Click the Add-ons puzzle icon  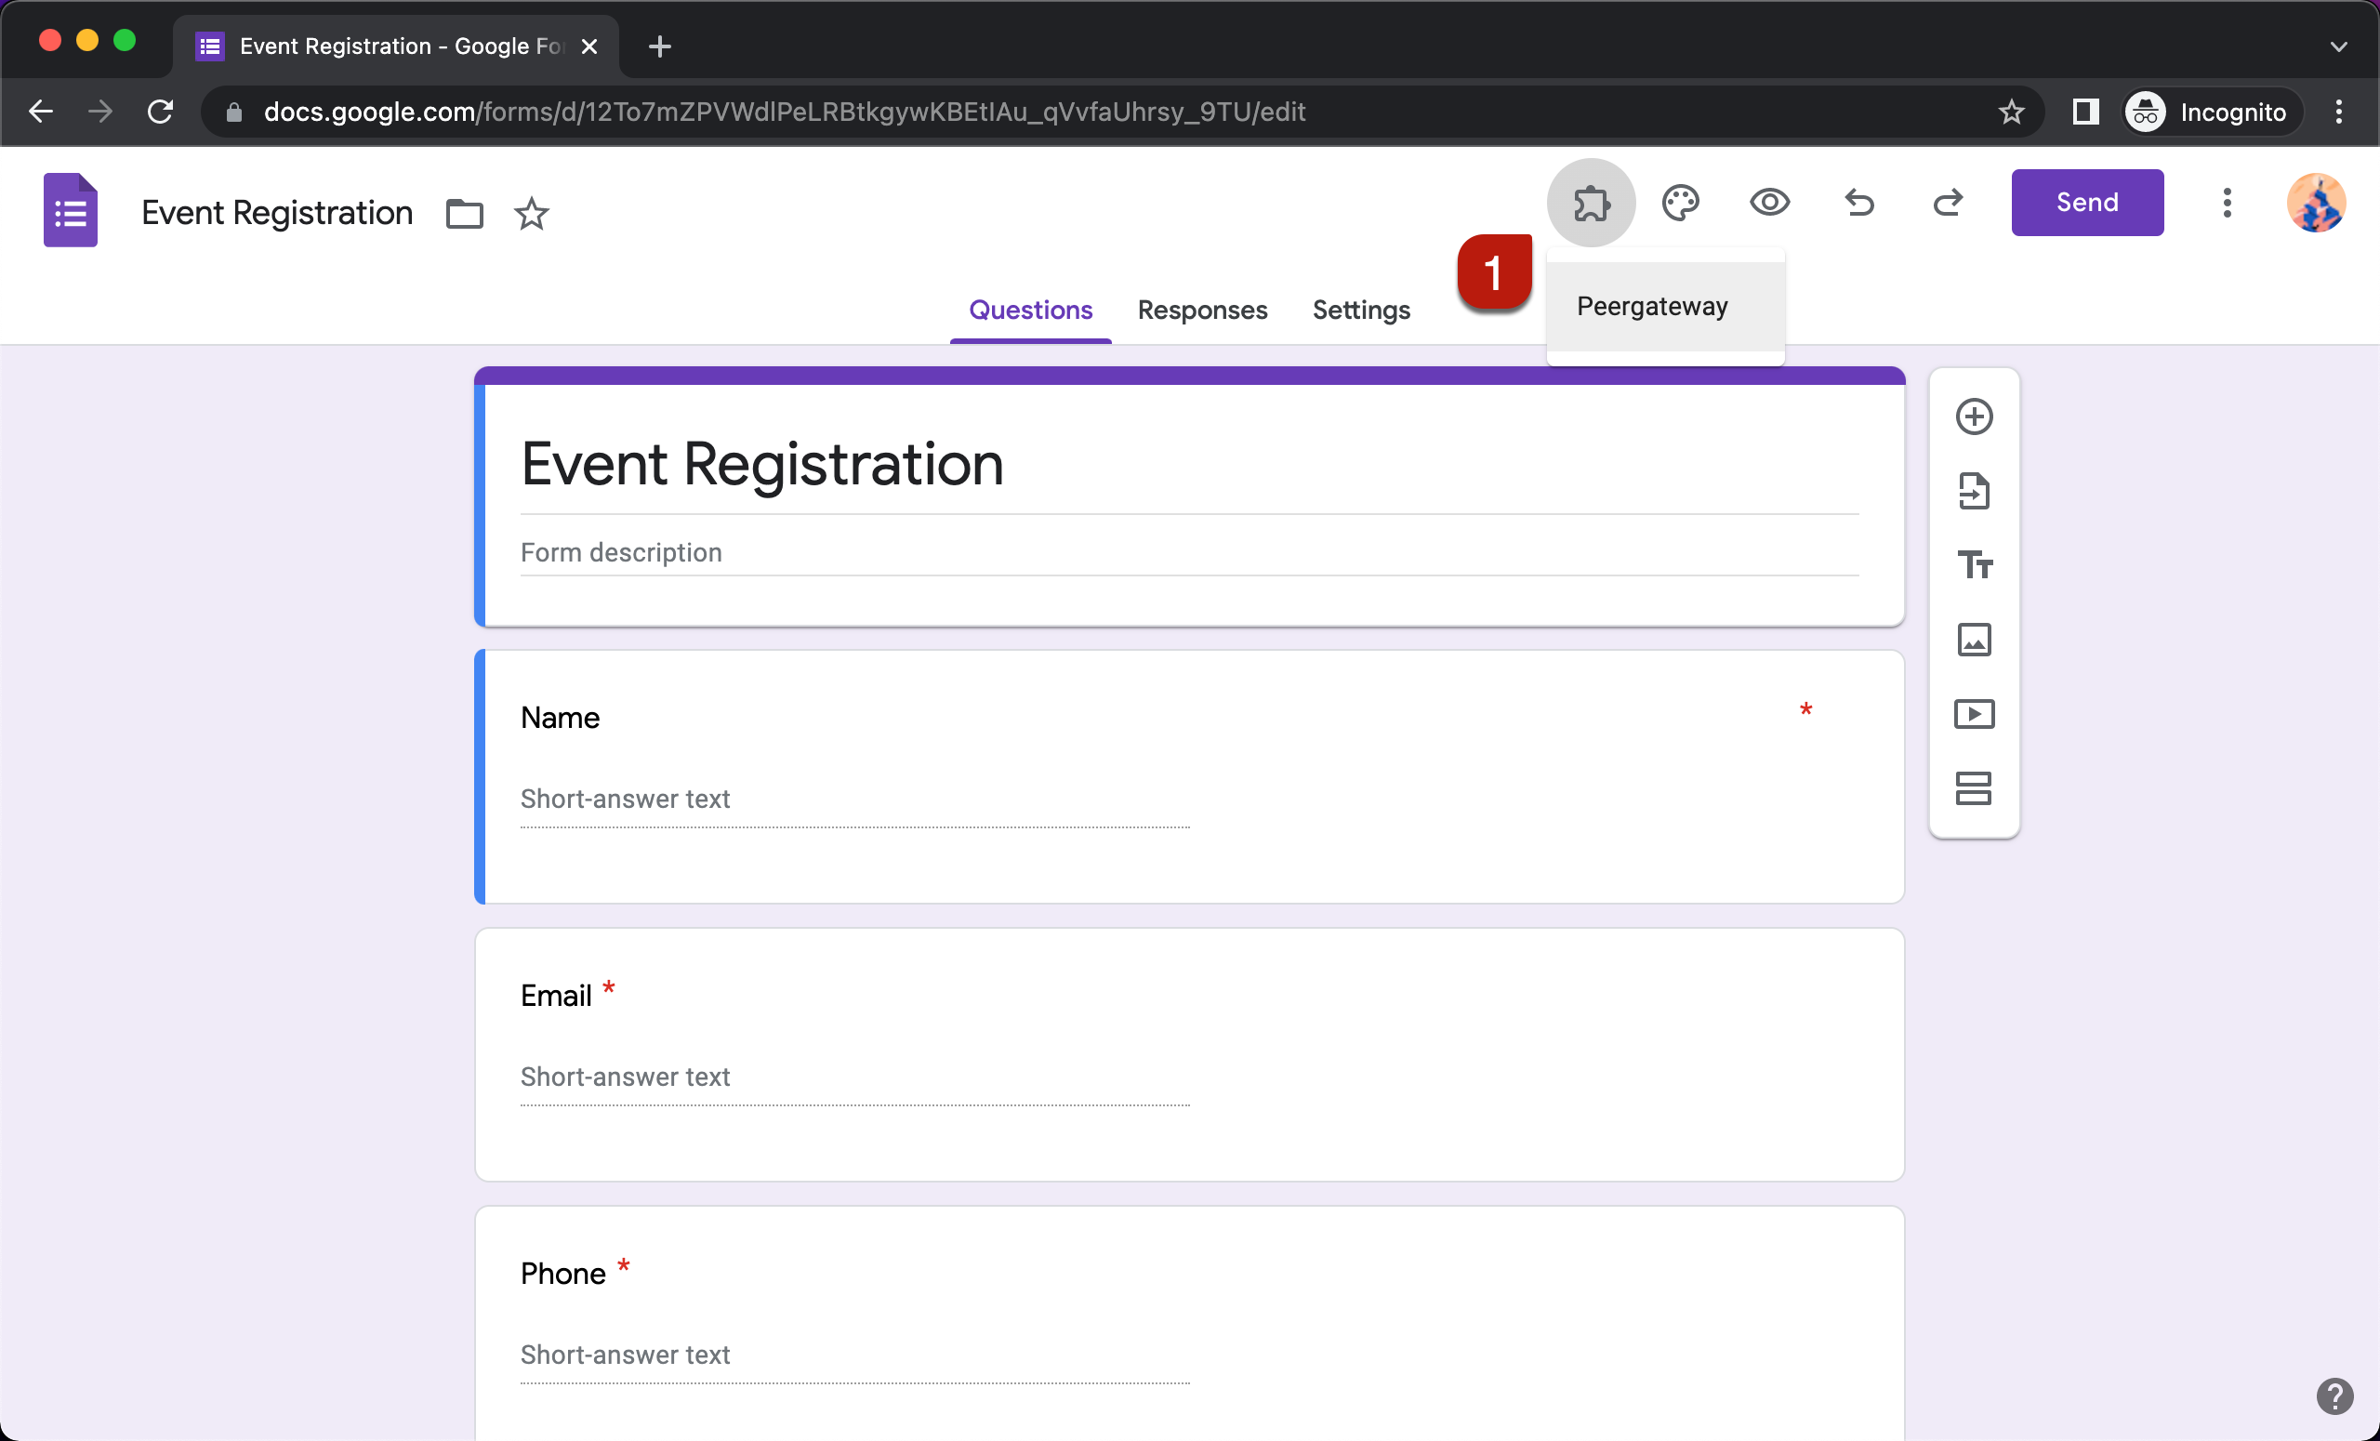pyautogui.click(x=1590, y=203)
